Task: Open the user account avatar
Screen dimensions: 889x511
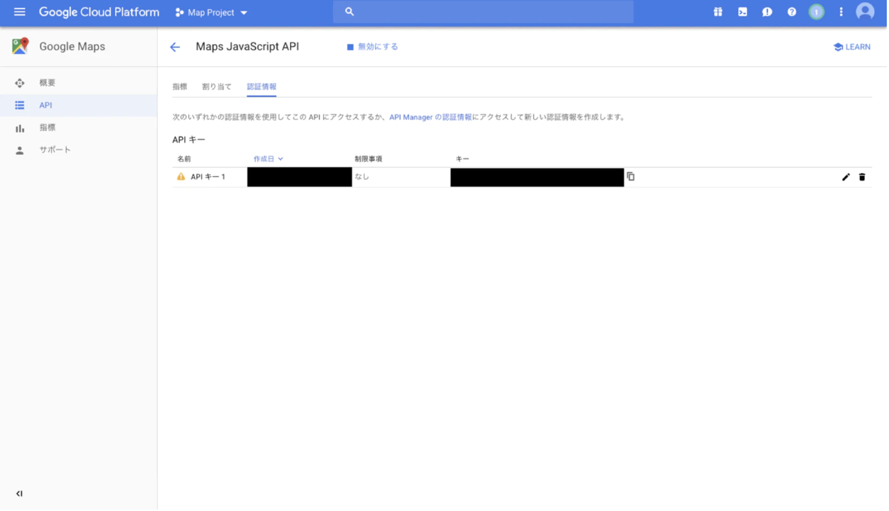Action: tap(866, 12)
